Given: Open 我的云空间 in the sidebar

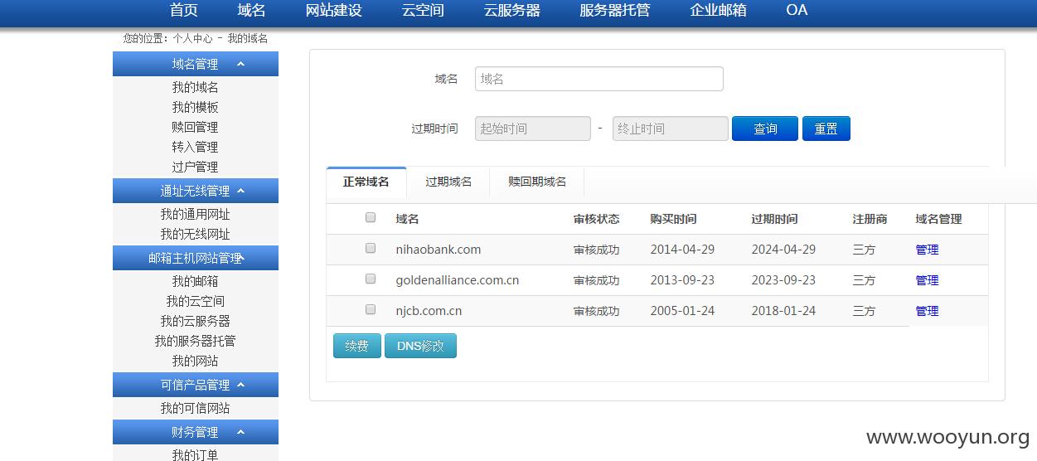Looking at the screenshot, I should coord(196,301).
